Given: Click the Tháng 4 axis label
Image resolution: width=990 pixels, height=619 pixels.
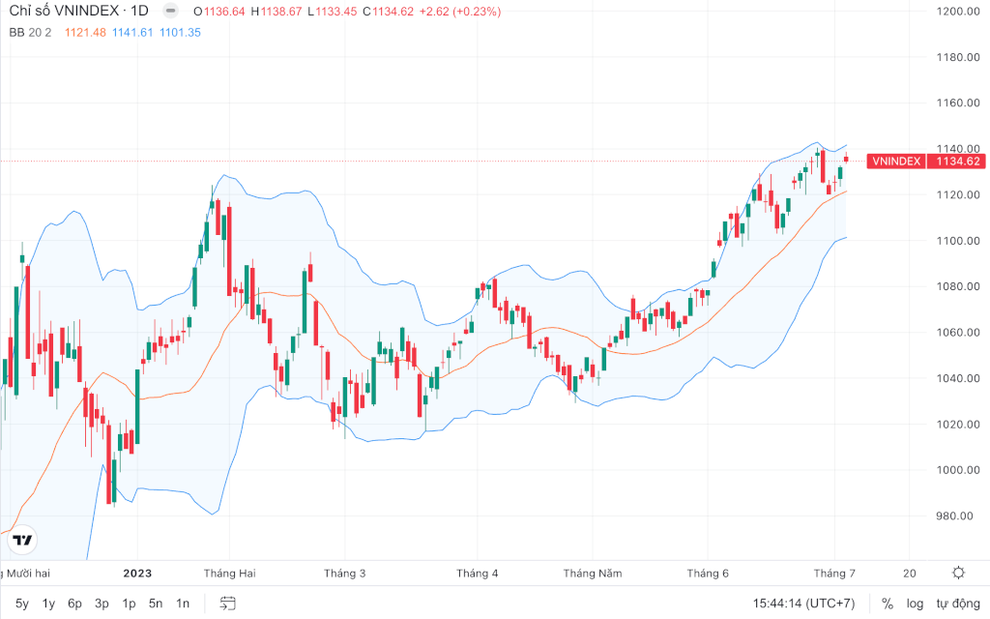Looking at the screenshot, I should click(478, 574).
